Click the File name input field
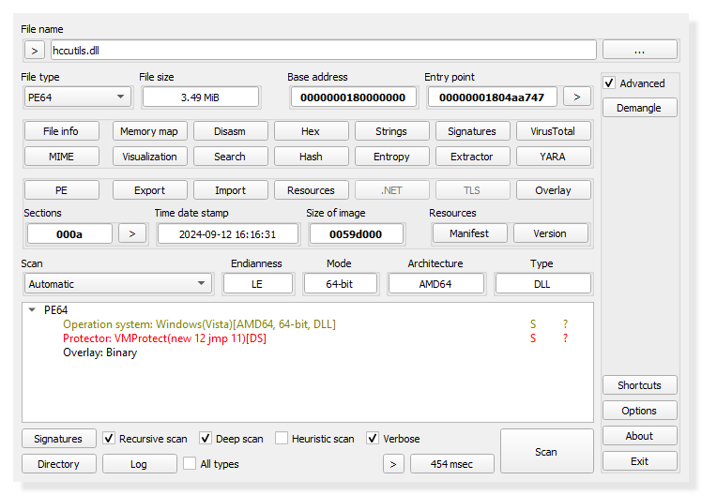 322,50
